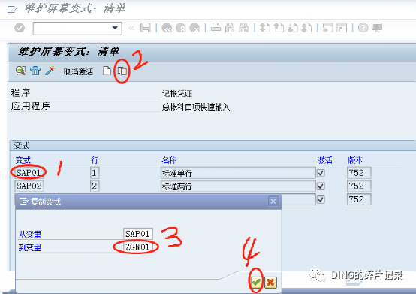This screenshot has height=294, width=416.
Task: Click the green Enter checkmark in the top toolbar
Action: 20,28
